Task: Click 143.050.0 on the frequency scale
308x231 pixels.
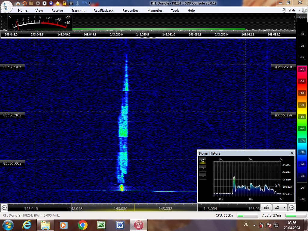Action: click(116, 34)
